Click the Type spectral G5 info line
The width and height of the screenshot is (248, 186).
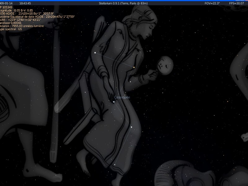[x=11, y=29]
